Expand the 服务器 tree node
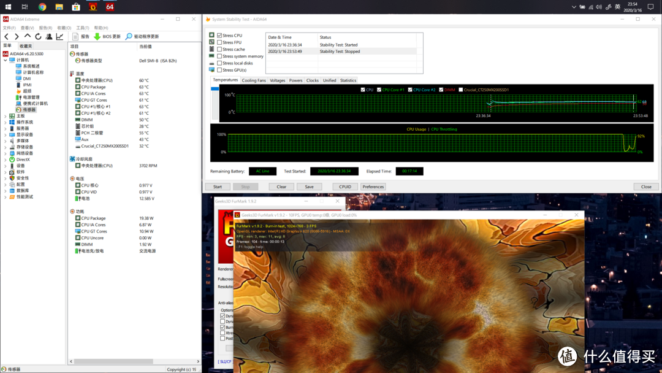Image resolution: width=662 pixels, height=373 pixels. tap(6, 128)
